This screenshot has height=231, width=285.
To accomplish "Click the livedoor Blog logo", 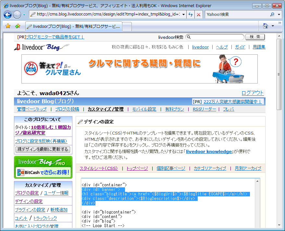I will click(x=42, y=47).
